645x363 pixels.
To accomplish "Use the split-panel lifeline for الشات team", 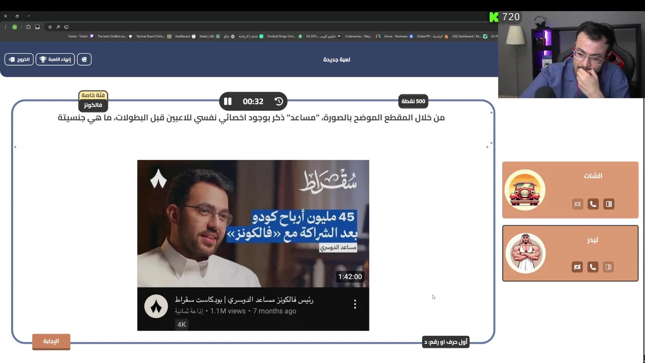I will 609,204.
